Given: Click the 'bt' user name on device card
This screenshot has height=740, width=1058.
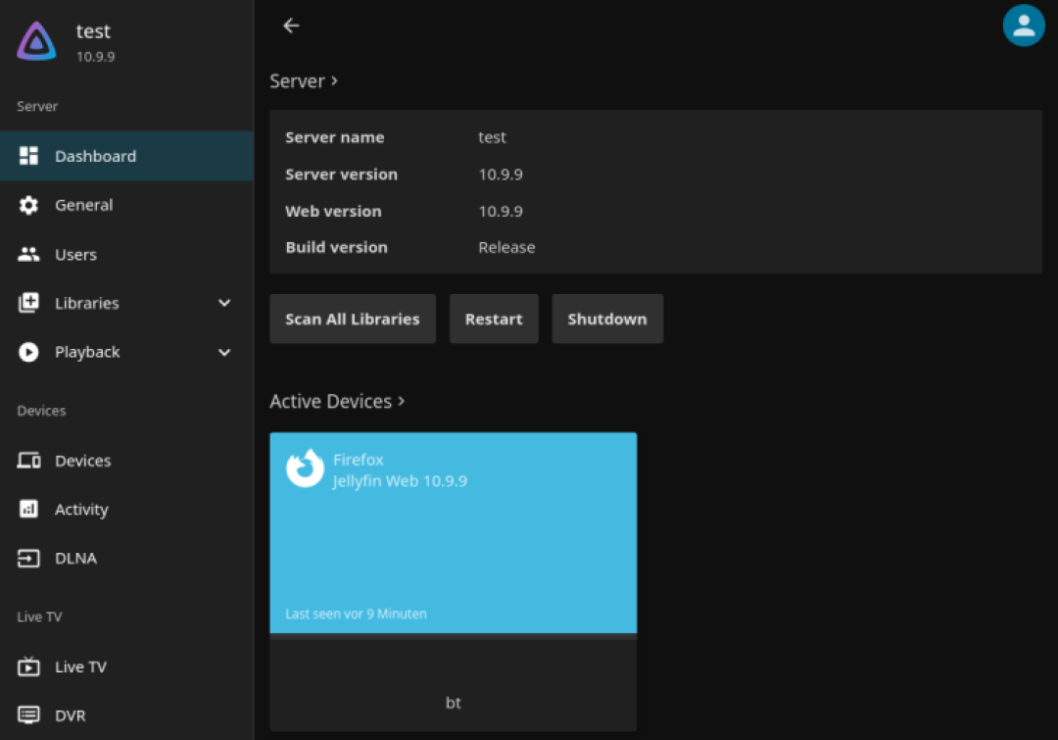Looking at the screenshot, I should [x=454, y=703].
